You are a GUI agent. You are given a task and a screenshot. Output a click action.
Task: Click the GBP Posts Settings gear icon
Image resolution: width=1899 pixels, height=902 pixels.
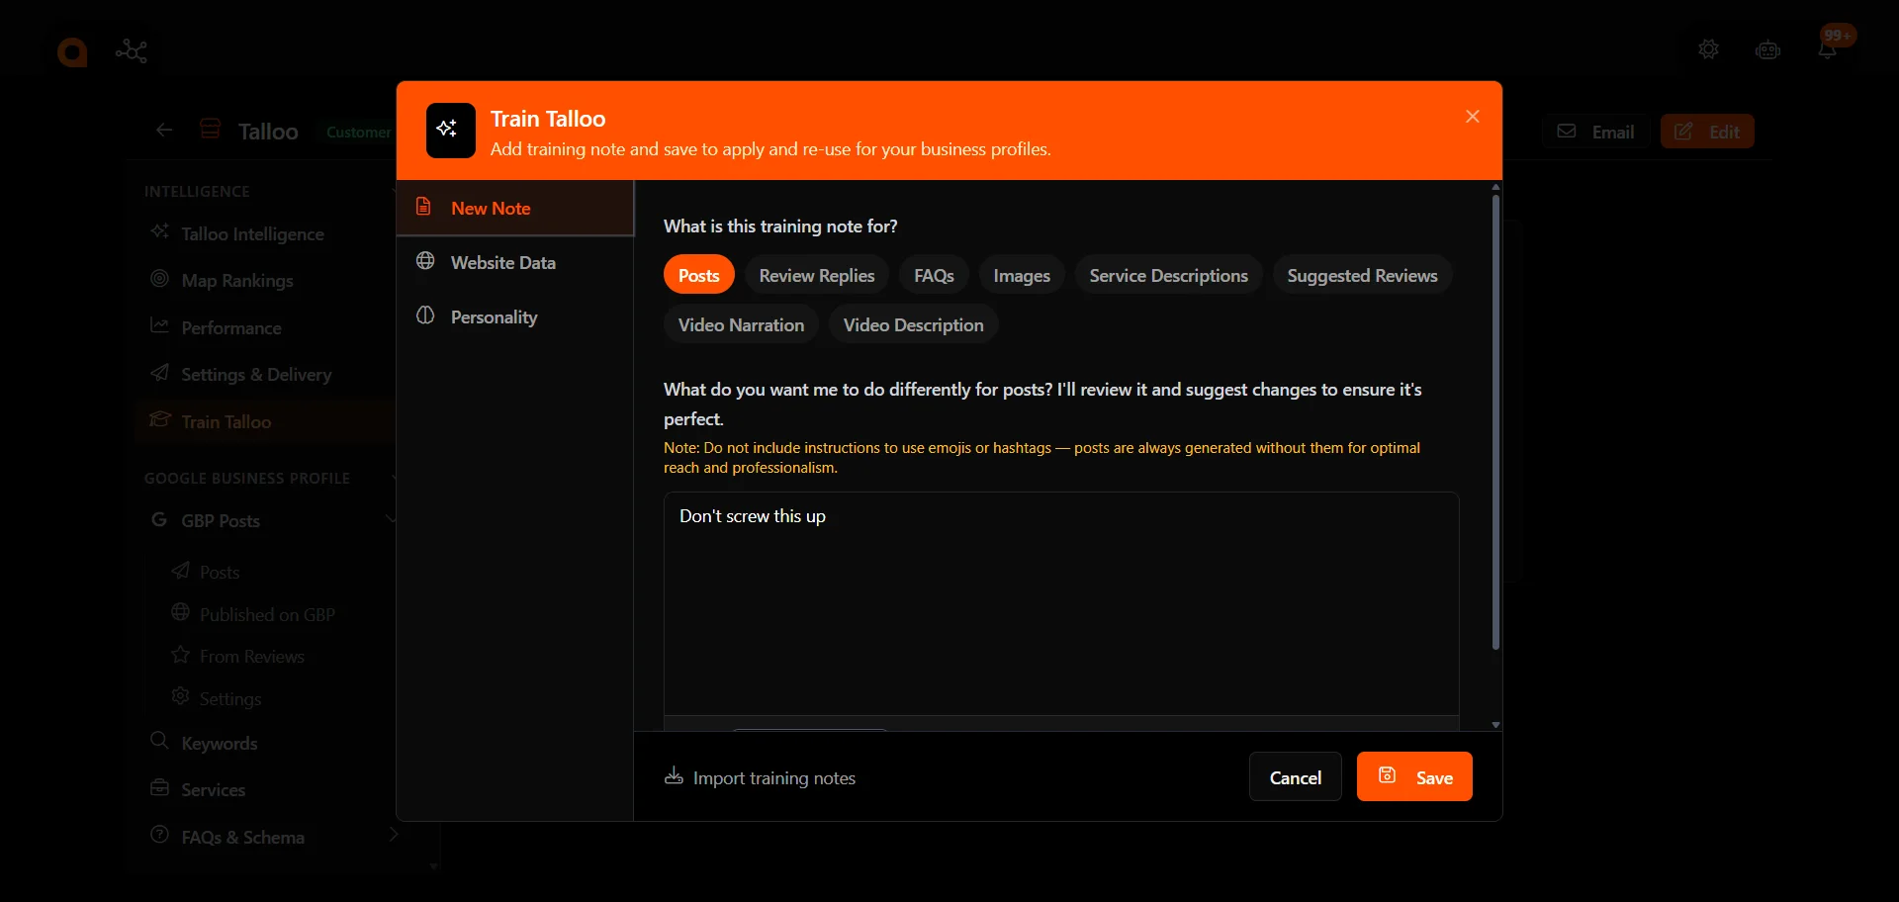coord(180,696)
